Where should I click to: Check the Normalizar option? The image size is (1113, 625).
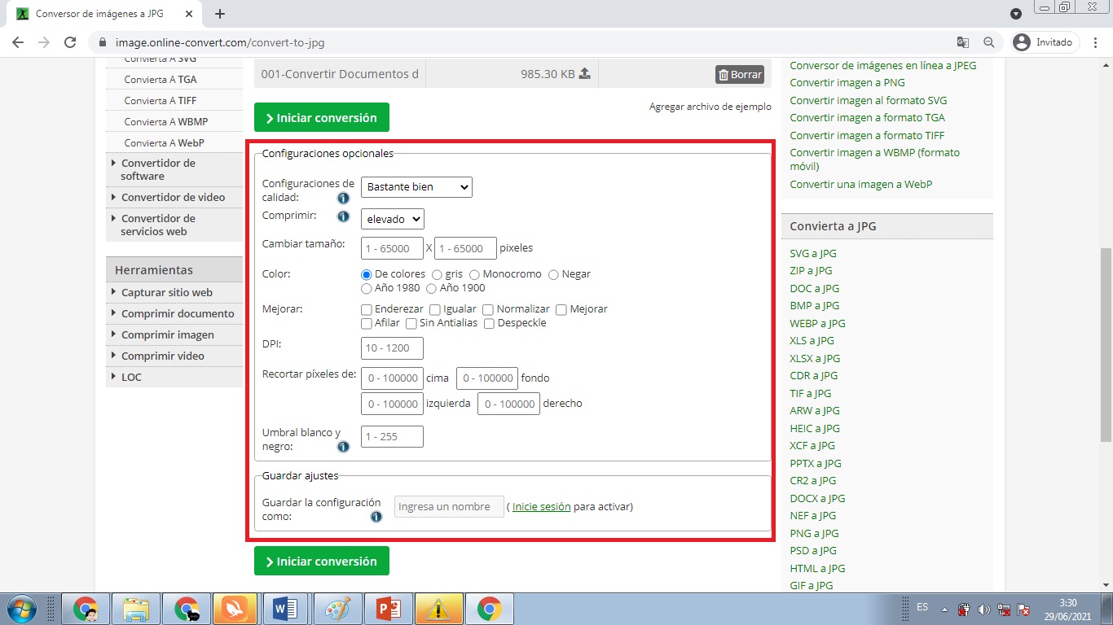488,309
